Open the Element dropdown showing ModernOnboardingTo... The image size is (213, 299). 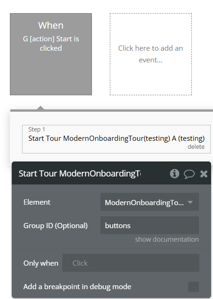[x=150, y=202]
